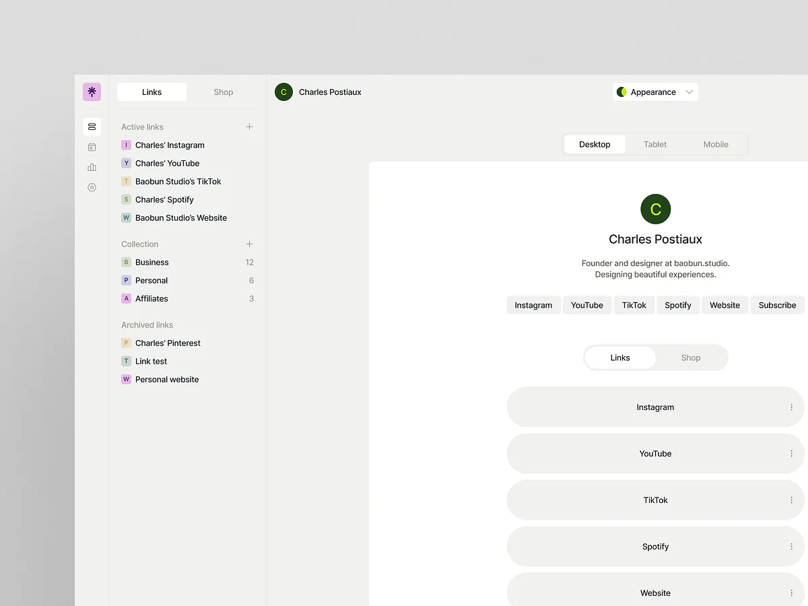This screenshot has width=808, height=606.
Task: Open the settings gear icon in sidebar
Action: [x=92, y=187]
